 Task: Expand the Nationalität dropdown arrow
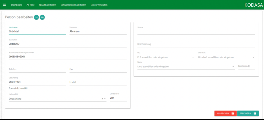(105, 99)
